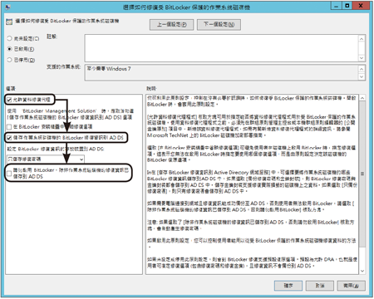Click the supported OS box scroll-up arrow
The height and width of the screenshot is (299, 374).
[362, 69]
